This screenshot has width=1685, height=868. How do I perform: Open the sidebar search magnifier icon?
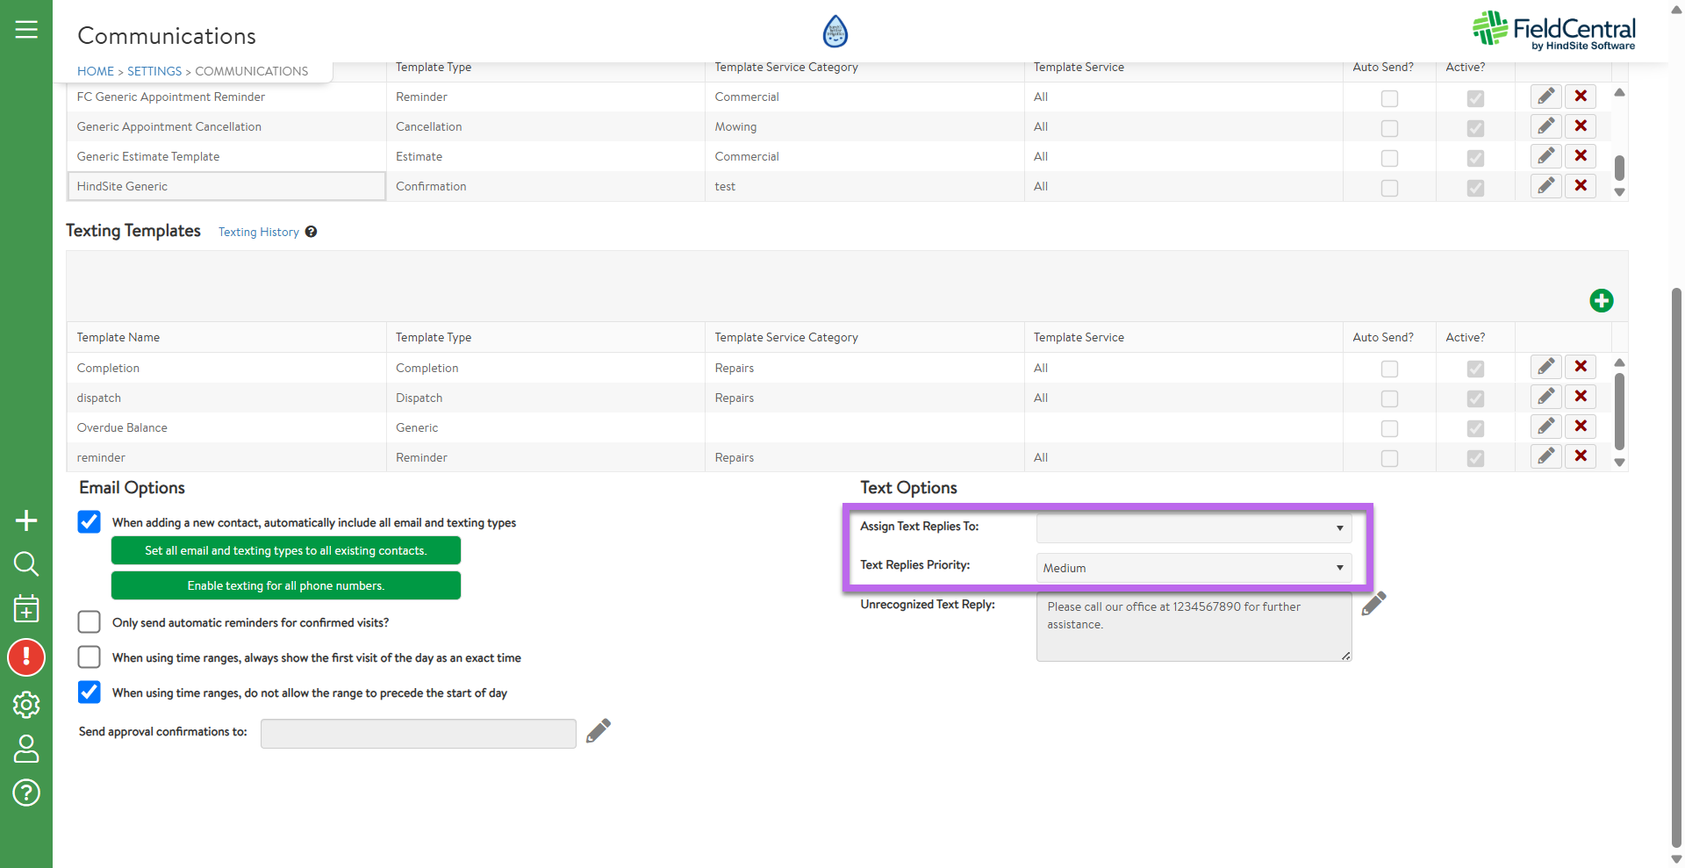26,563
